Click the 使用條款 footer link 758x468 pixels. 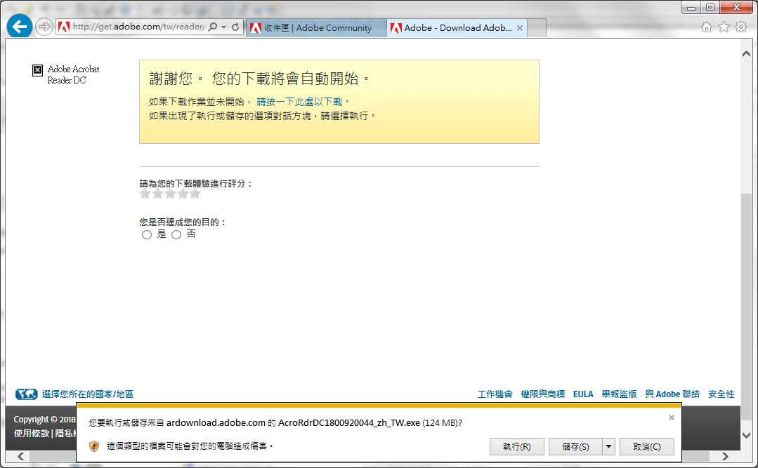tap(32, 433)
